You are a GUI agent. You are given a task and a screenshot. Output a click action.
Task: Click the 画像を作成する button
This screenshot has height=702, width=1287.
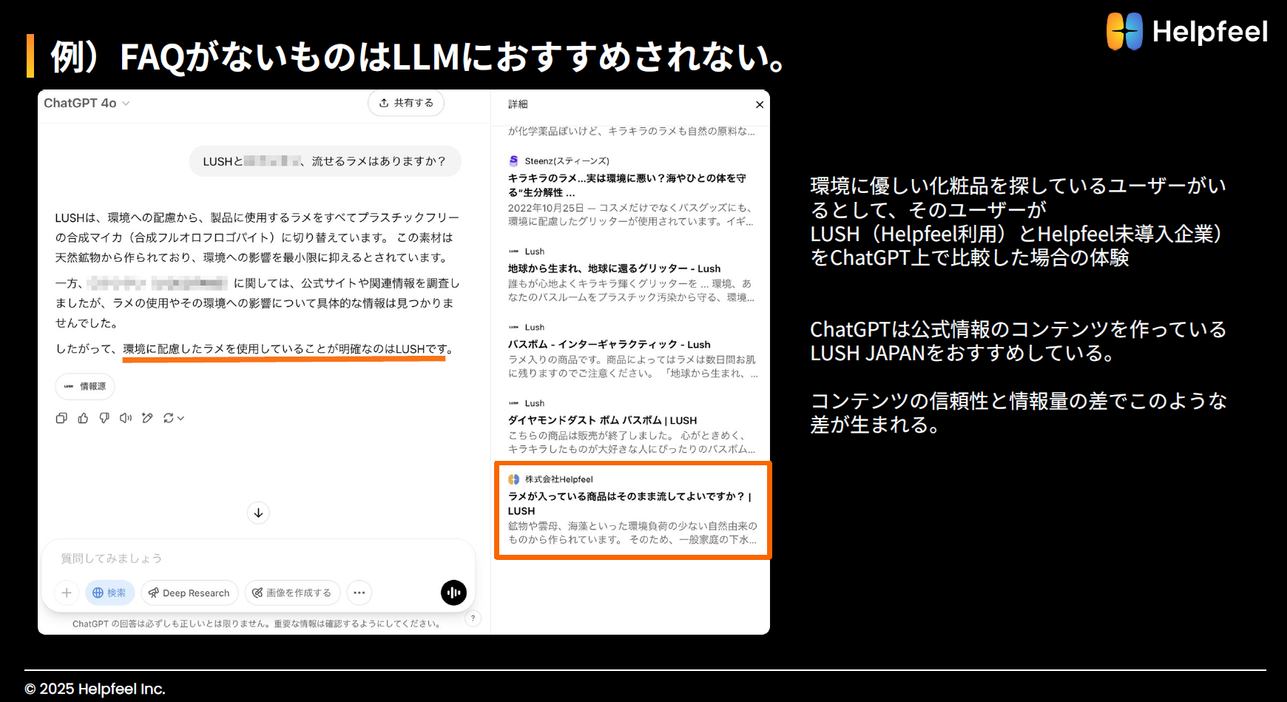[x=292, y=593]
